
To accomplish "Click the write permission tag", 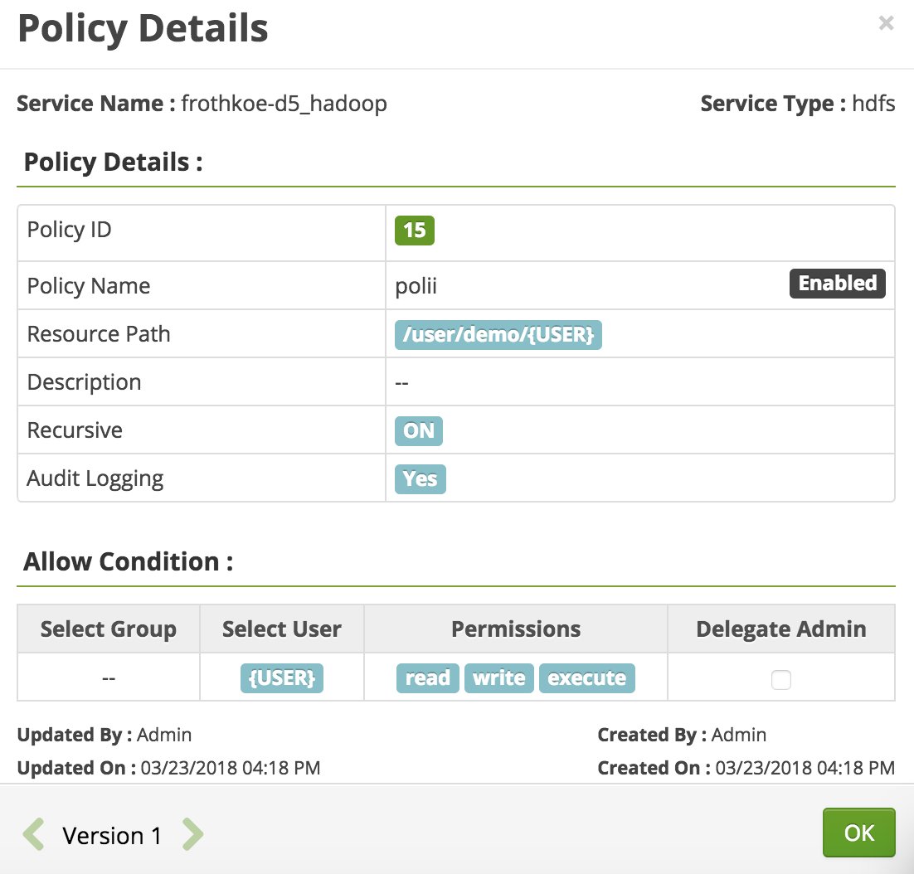I will click(x=498, y=678).
